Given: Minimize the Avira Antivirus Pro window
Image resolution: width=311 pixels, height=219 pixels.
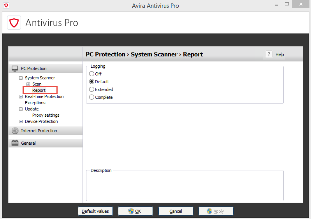Looking at the screenshot, I should point(276,4).
